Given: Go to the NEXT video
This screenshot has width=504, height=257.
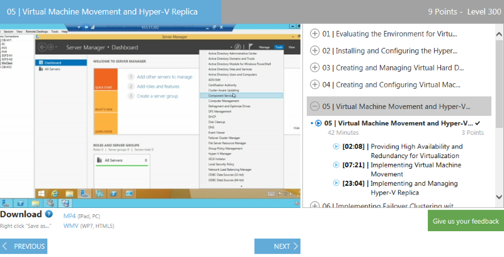Looking at the screenshot, I should [x=277, y=246].
